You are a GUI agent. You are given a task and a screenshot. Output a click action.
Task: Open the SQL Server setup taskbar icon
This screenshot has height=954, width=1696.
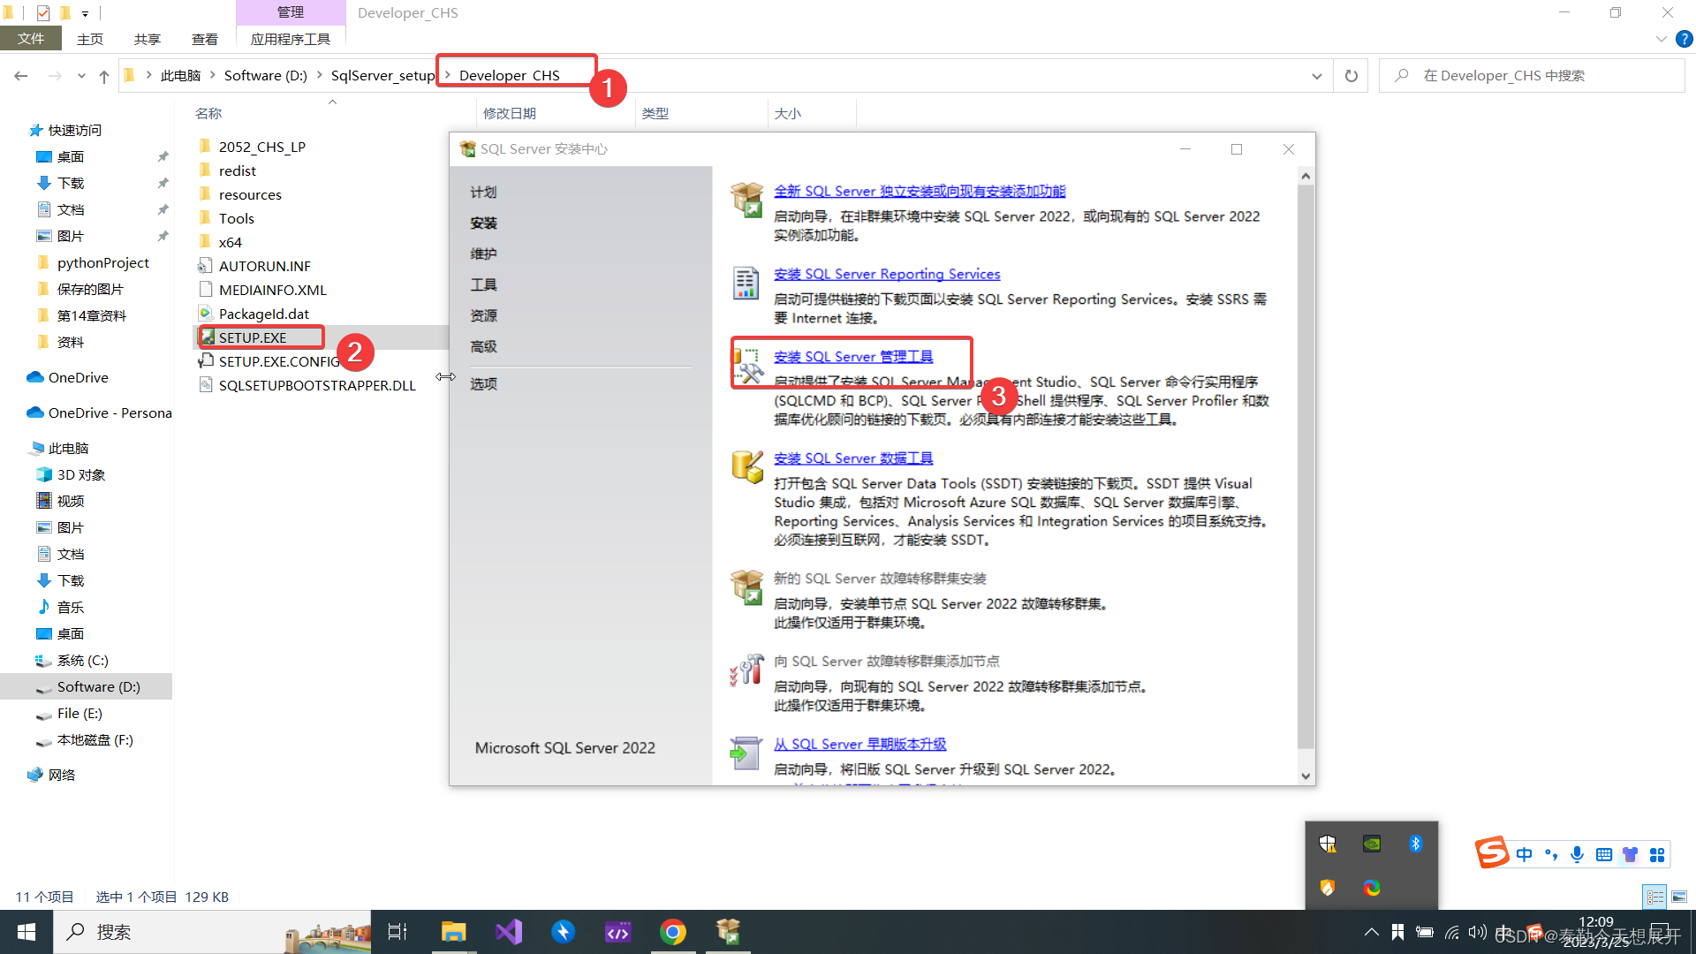[x=728, y=932]
